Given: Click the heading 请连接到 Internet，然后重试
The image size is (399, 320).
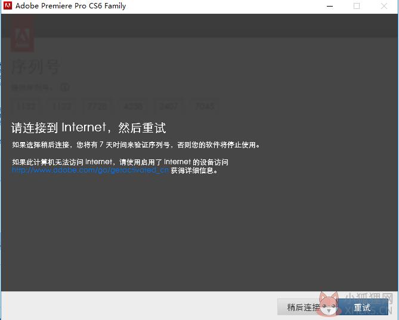Looking at the screenshot, I should (88, 127).
